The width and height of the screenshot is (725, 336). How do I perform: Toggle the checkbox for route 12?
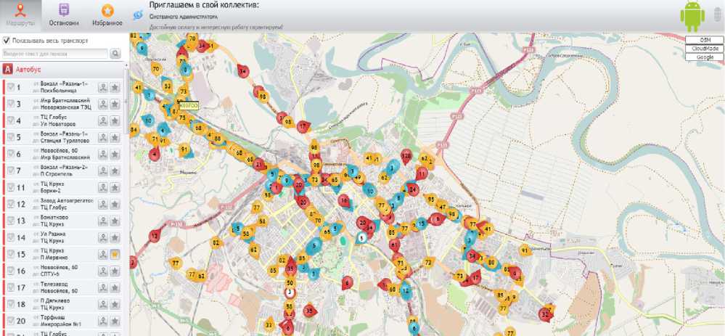coord(10,205)
